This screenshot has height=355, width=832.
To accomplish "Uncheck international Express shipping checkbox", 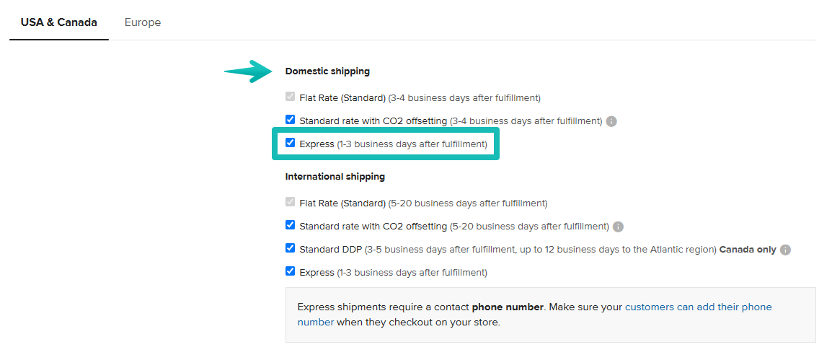I will [290, 272].
